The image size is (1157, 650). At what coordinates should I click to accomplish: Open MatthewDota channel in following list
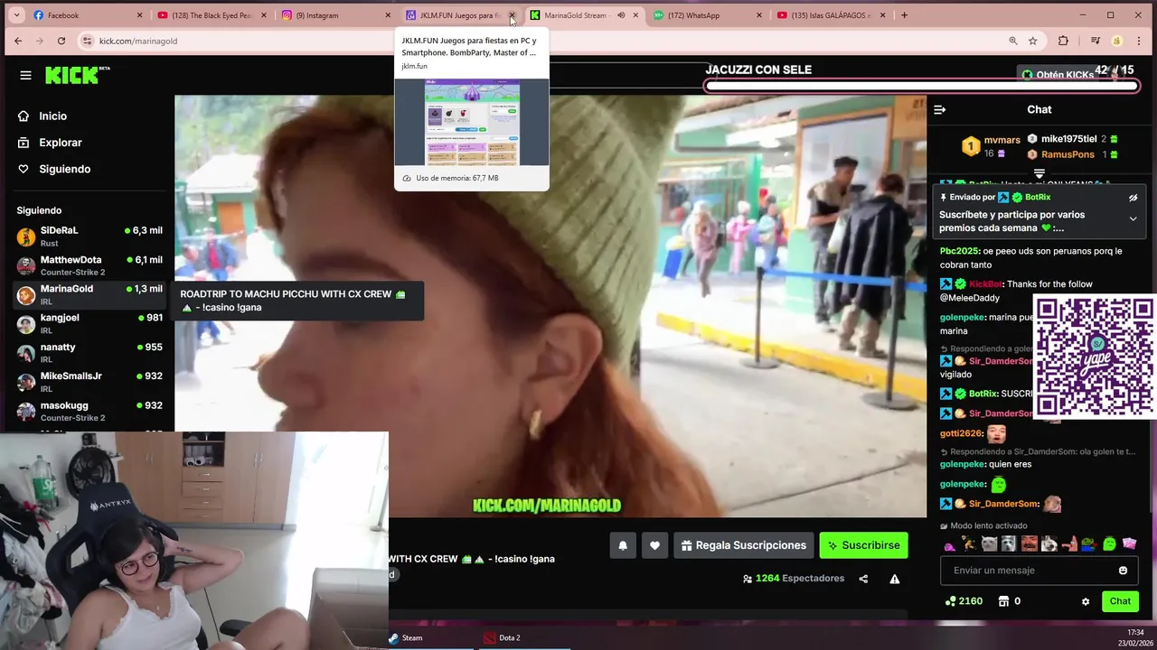point(89,265)
